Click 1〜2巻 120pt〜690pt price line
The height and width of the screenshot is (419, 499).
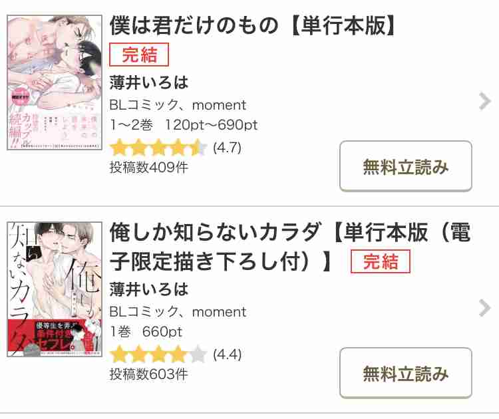184,125
